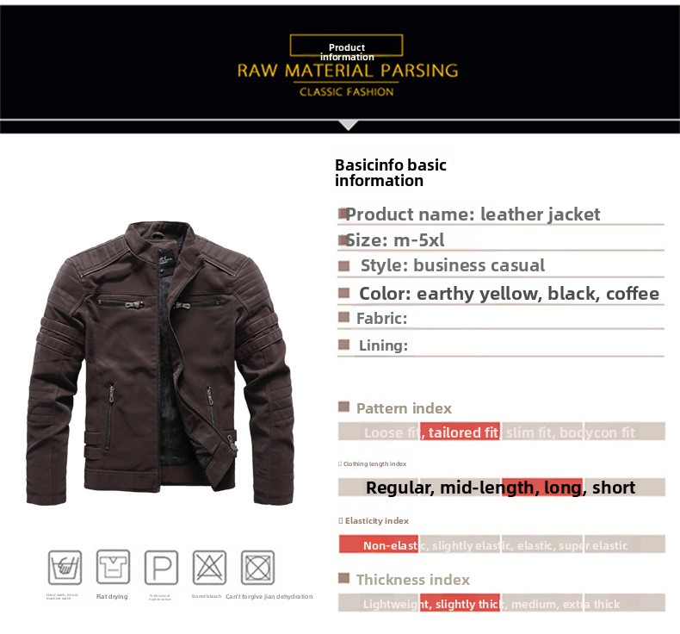The image size is (680, 634).
Task: Click the flat drying shirt icon
Action: pyautogui.click(x=113, y=567)
